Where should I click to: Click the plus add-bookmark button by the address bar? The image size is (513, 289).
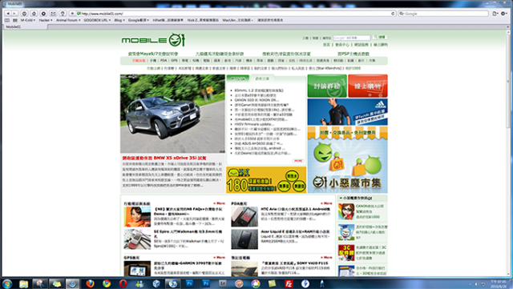point(72,14)
